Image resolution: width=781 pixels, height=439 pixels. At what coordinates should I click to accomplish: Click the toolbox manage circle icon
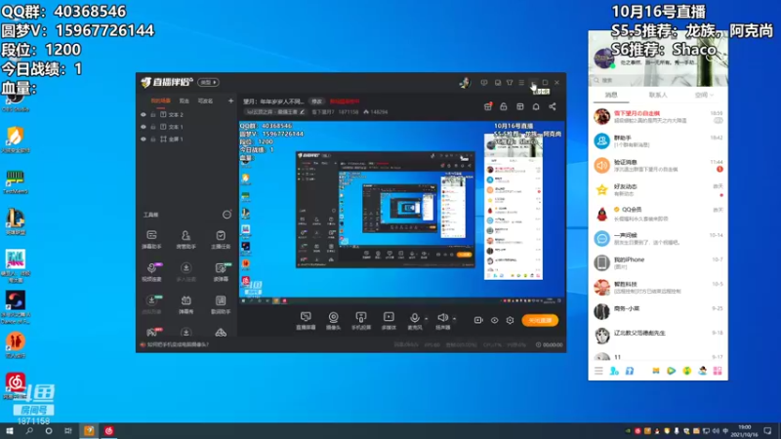(x=226, y=215)
